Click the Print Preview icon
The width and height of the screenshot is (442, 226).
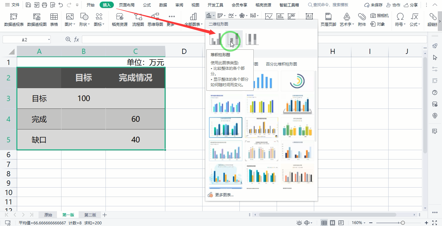tap(52, 5)
